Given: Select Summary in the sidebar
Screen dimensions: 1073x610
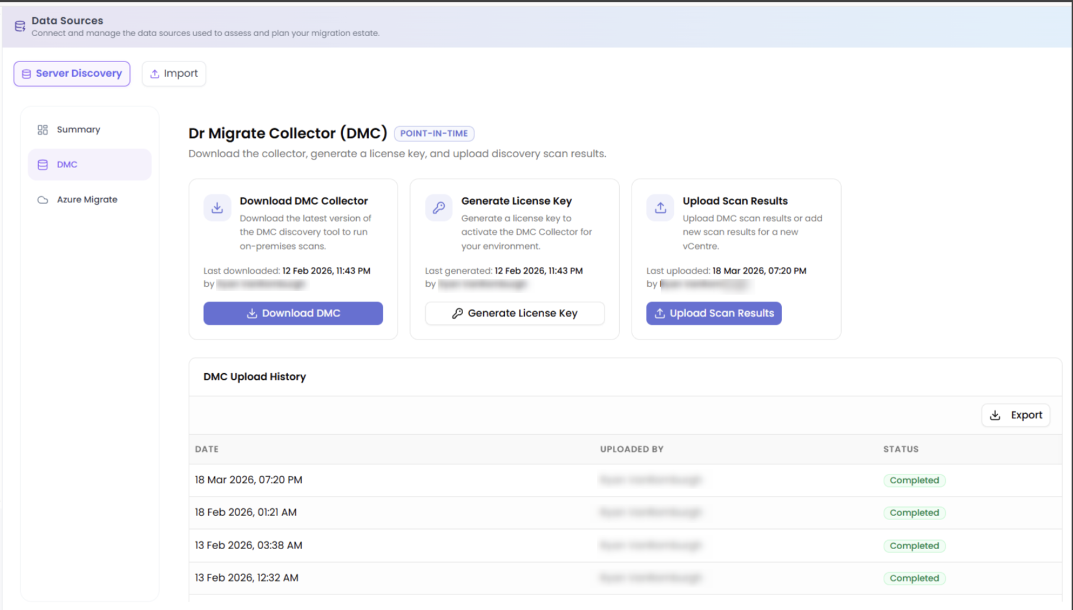Looking at the screenshot, I should pos(90,130).
